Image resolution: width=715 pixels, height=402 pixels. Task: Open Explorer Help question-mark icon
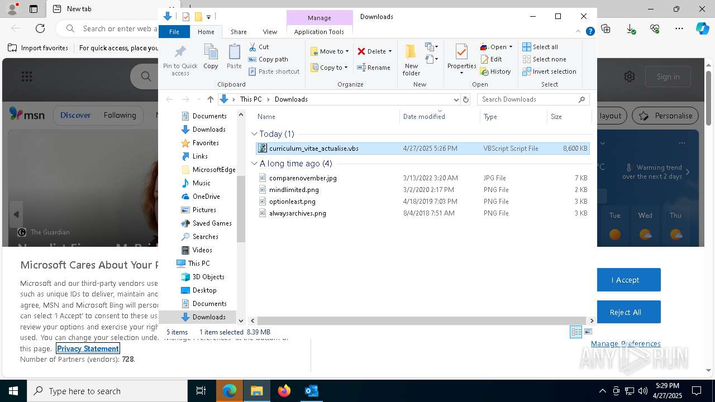590,32
